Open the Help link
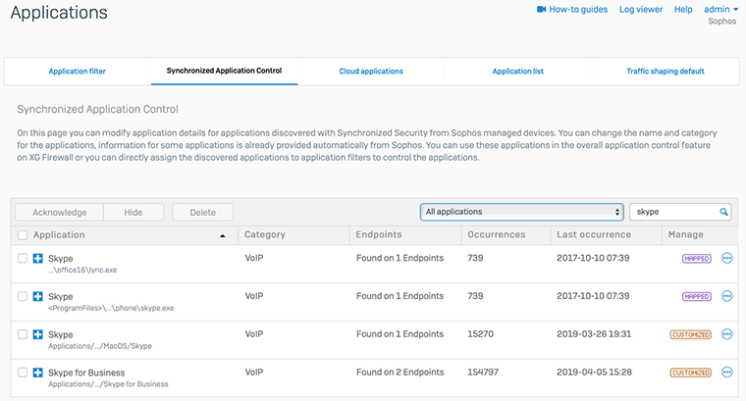 (683, 10)
